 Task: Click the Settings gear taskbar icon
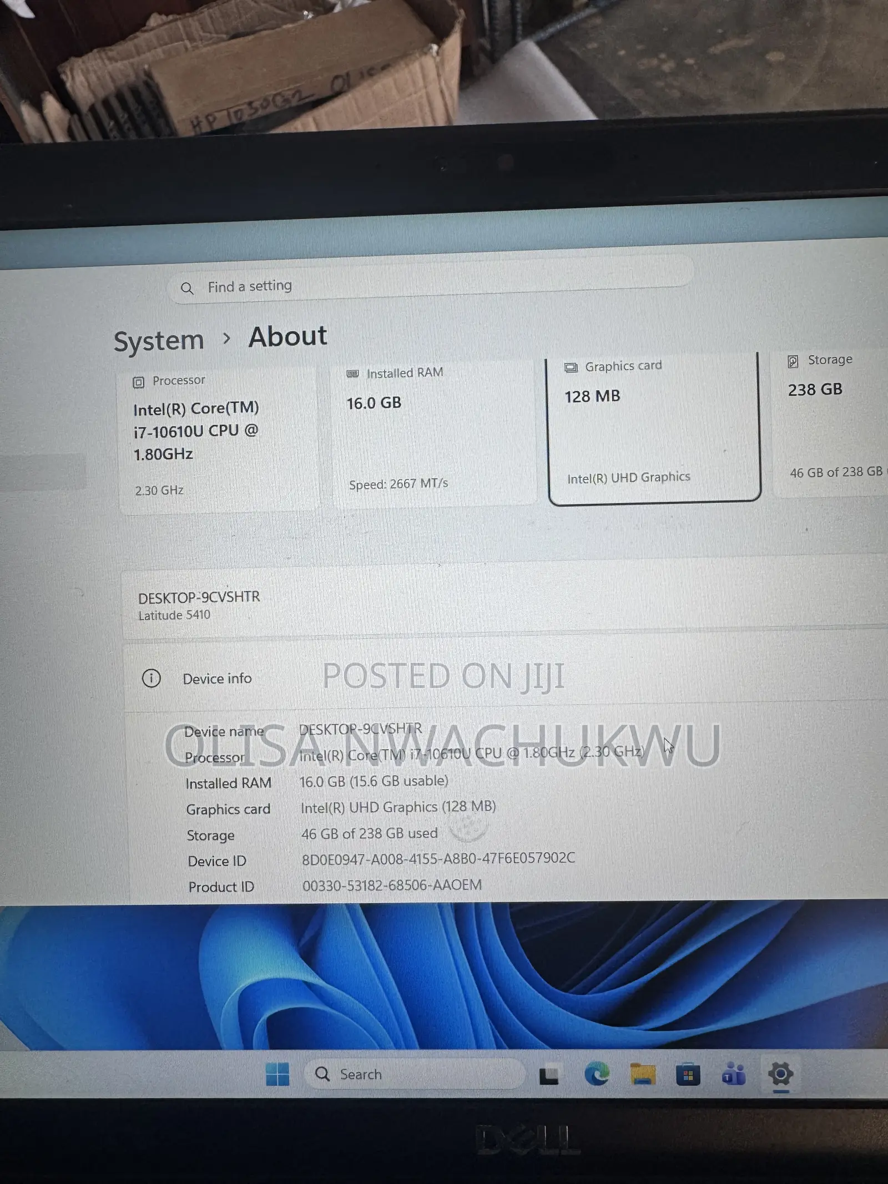point(780,1074)
